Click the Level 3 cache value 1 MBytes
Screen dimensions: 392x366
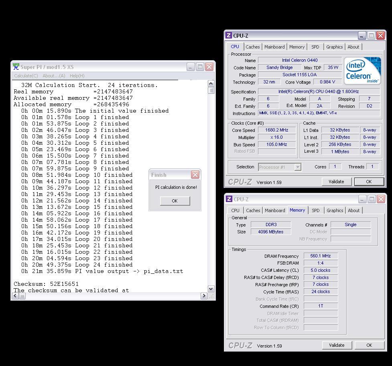[340, 152]
